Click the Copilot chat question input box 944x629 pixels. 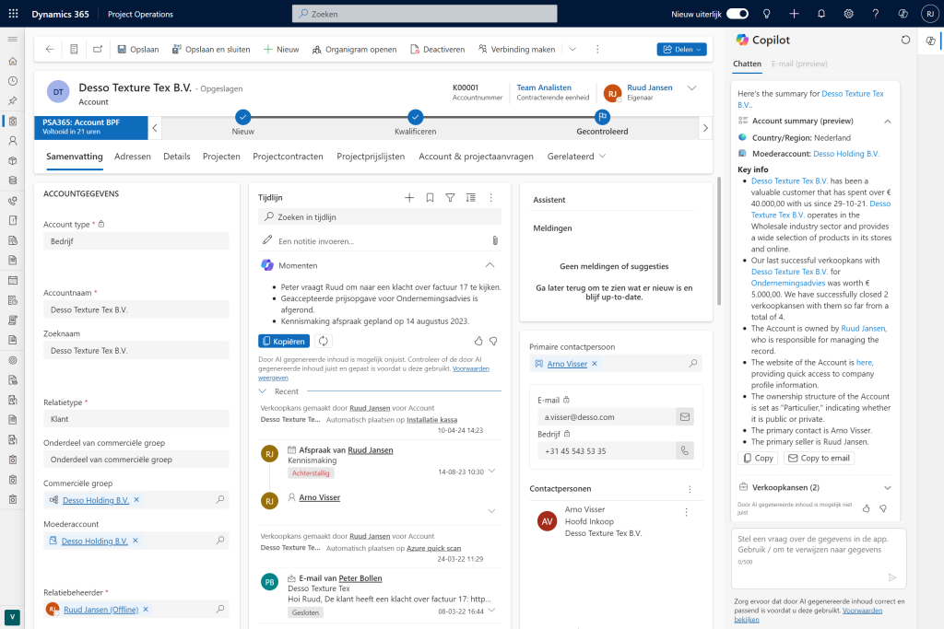[819, 558]
